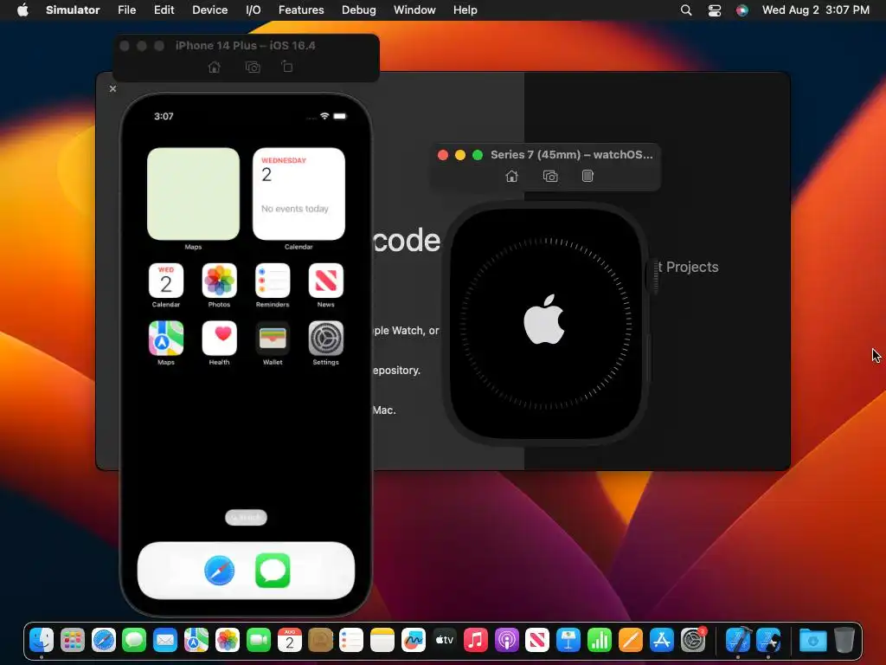886x665 pixels.
Task: Open the Simulator app menu
Action: click(73, 10)
